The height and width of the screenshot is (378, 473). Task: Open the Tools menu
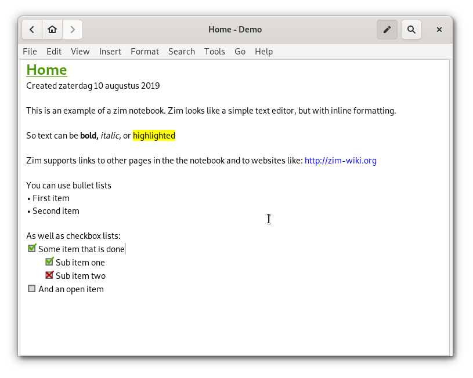[x=215, y=52]
